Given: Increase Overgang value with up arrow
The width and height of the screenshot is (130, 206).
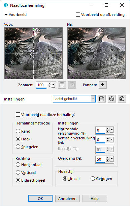Looking at the screenshot, I should pos(108,158).
